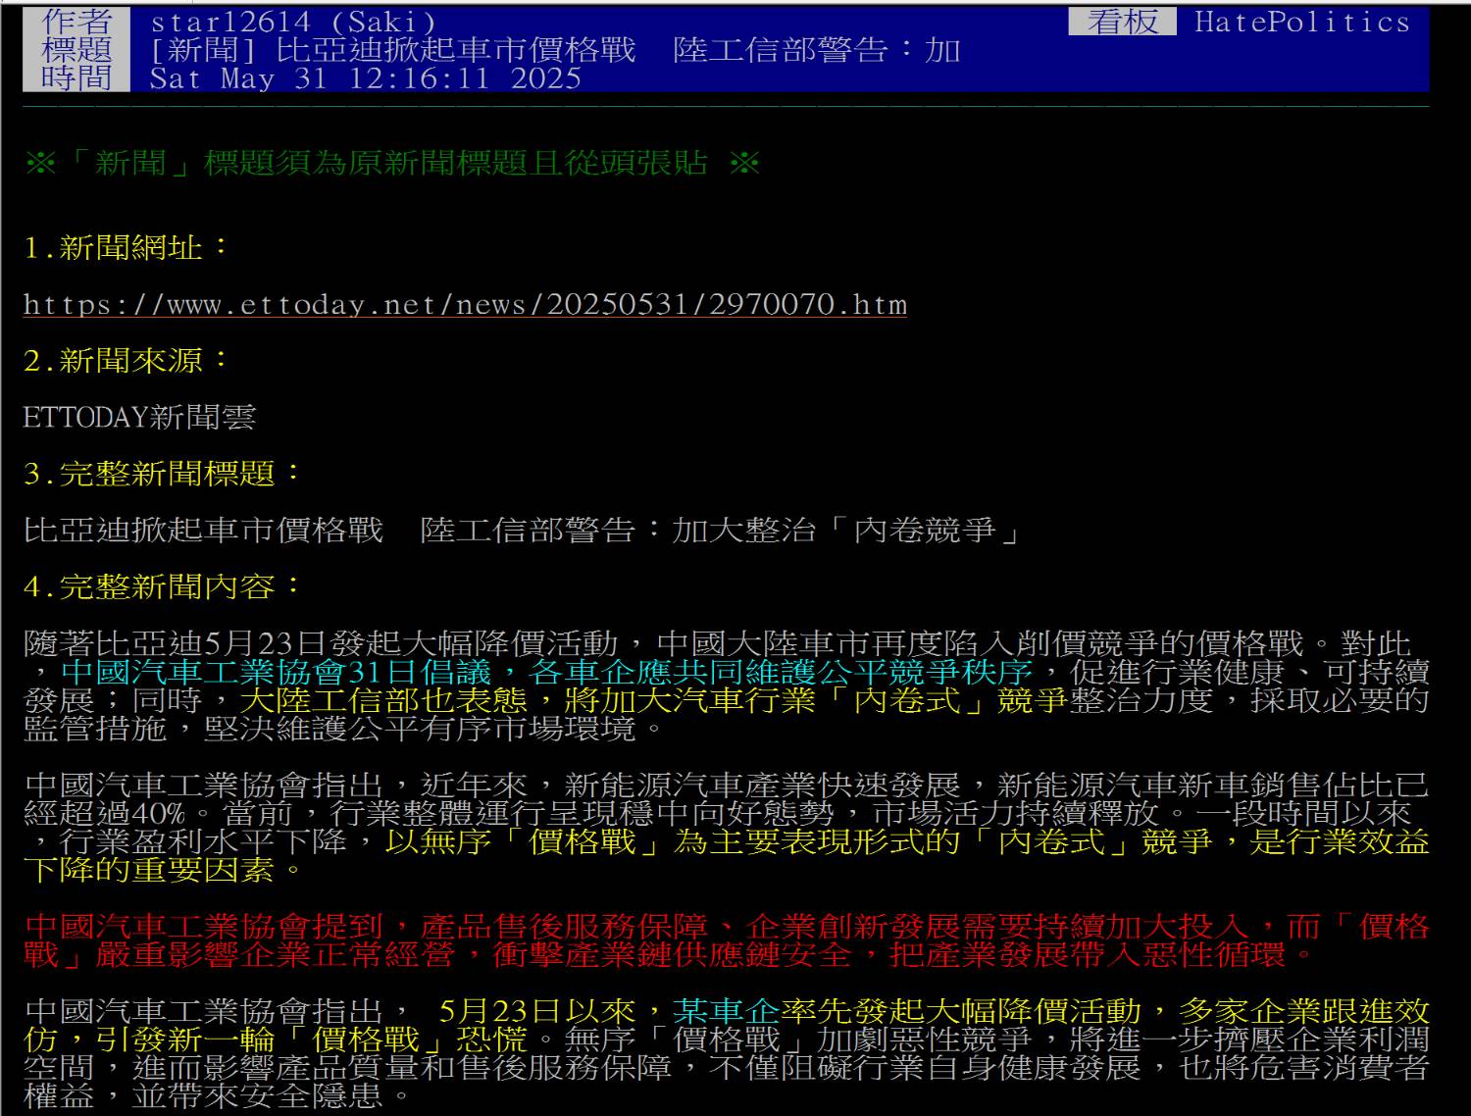Click the 3.完整新聞標題 section heading
The height and width of the screenshot is (1116, 1471).
point(162,474)
